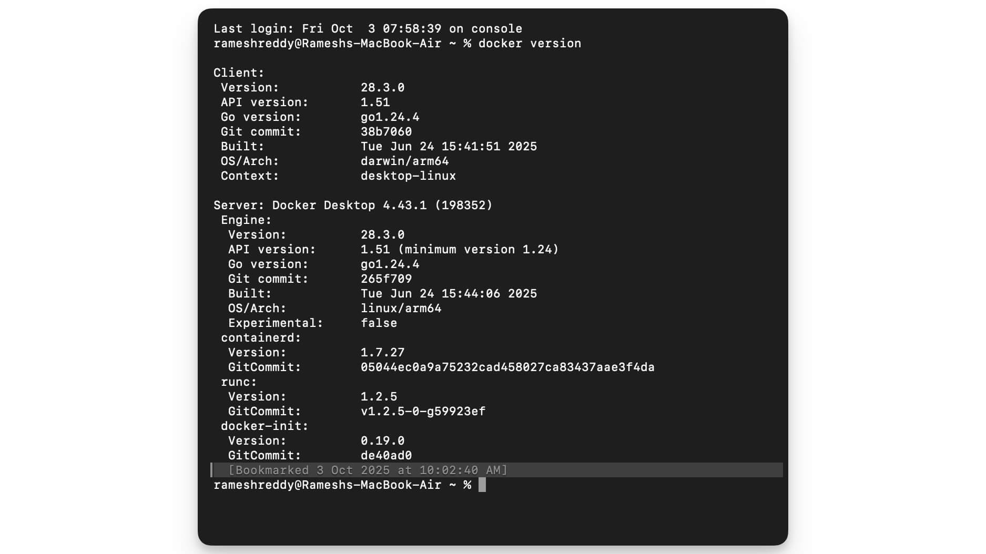Click the '(minimum version 1.24)' text
The height and width of the screenshot is (554, 986).
click(478, 249)
